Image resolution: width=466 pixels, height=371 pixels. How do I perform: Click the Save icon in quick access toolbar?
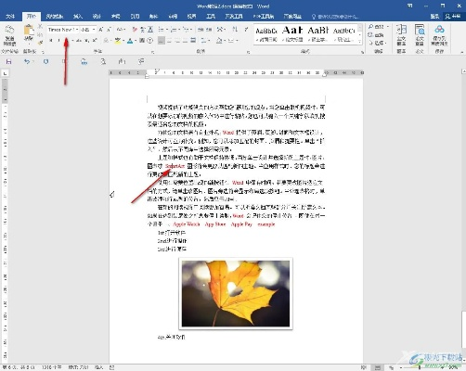[8, 62]
